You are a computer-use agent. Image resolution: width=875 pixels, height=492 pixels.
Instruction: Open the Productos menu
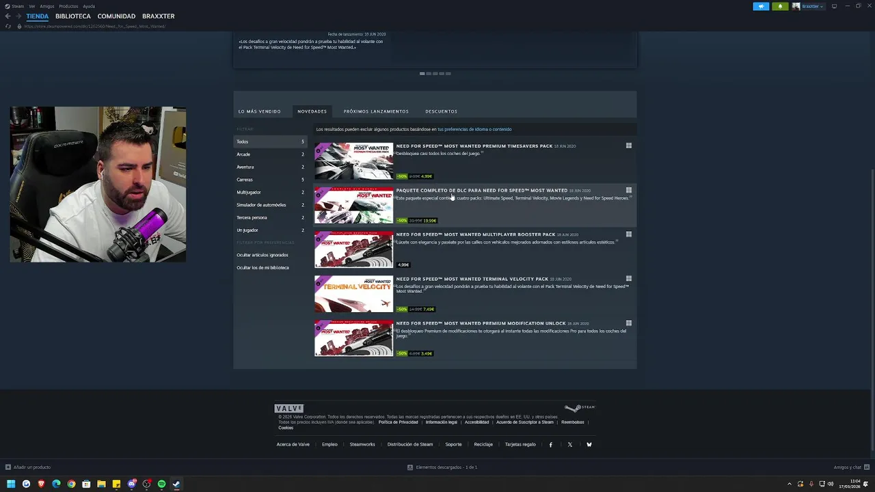pos(68,6)
